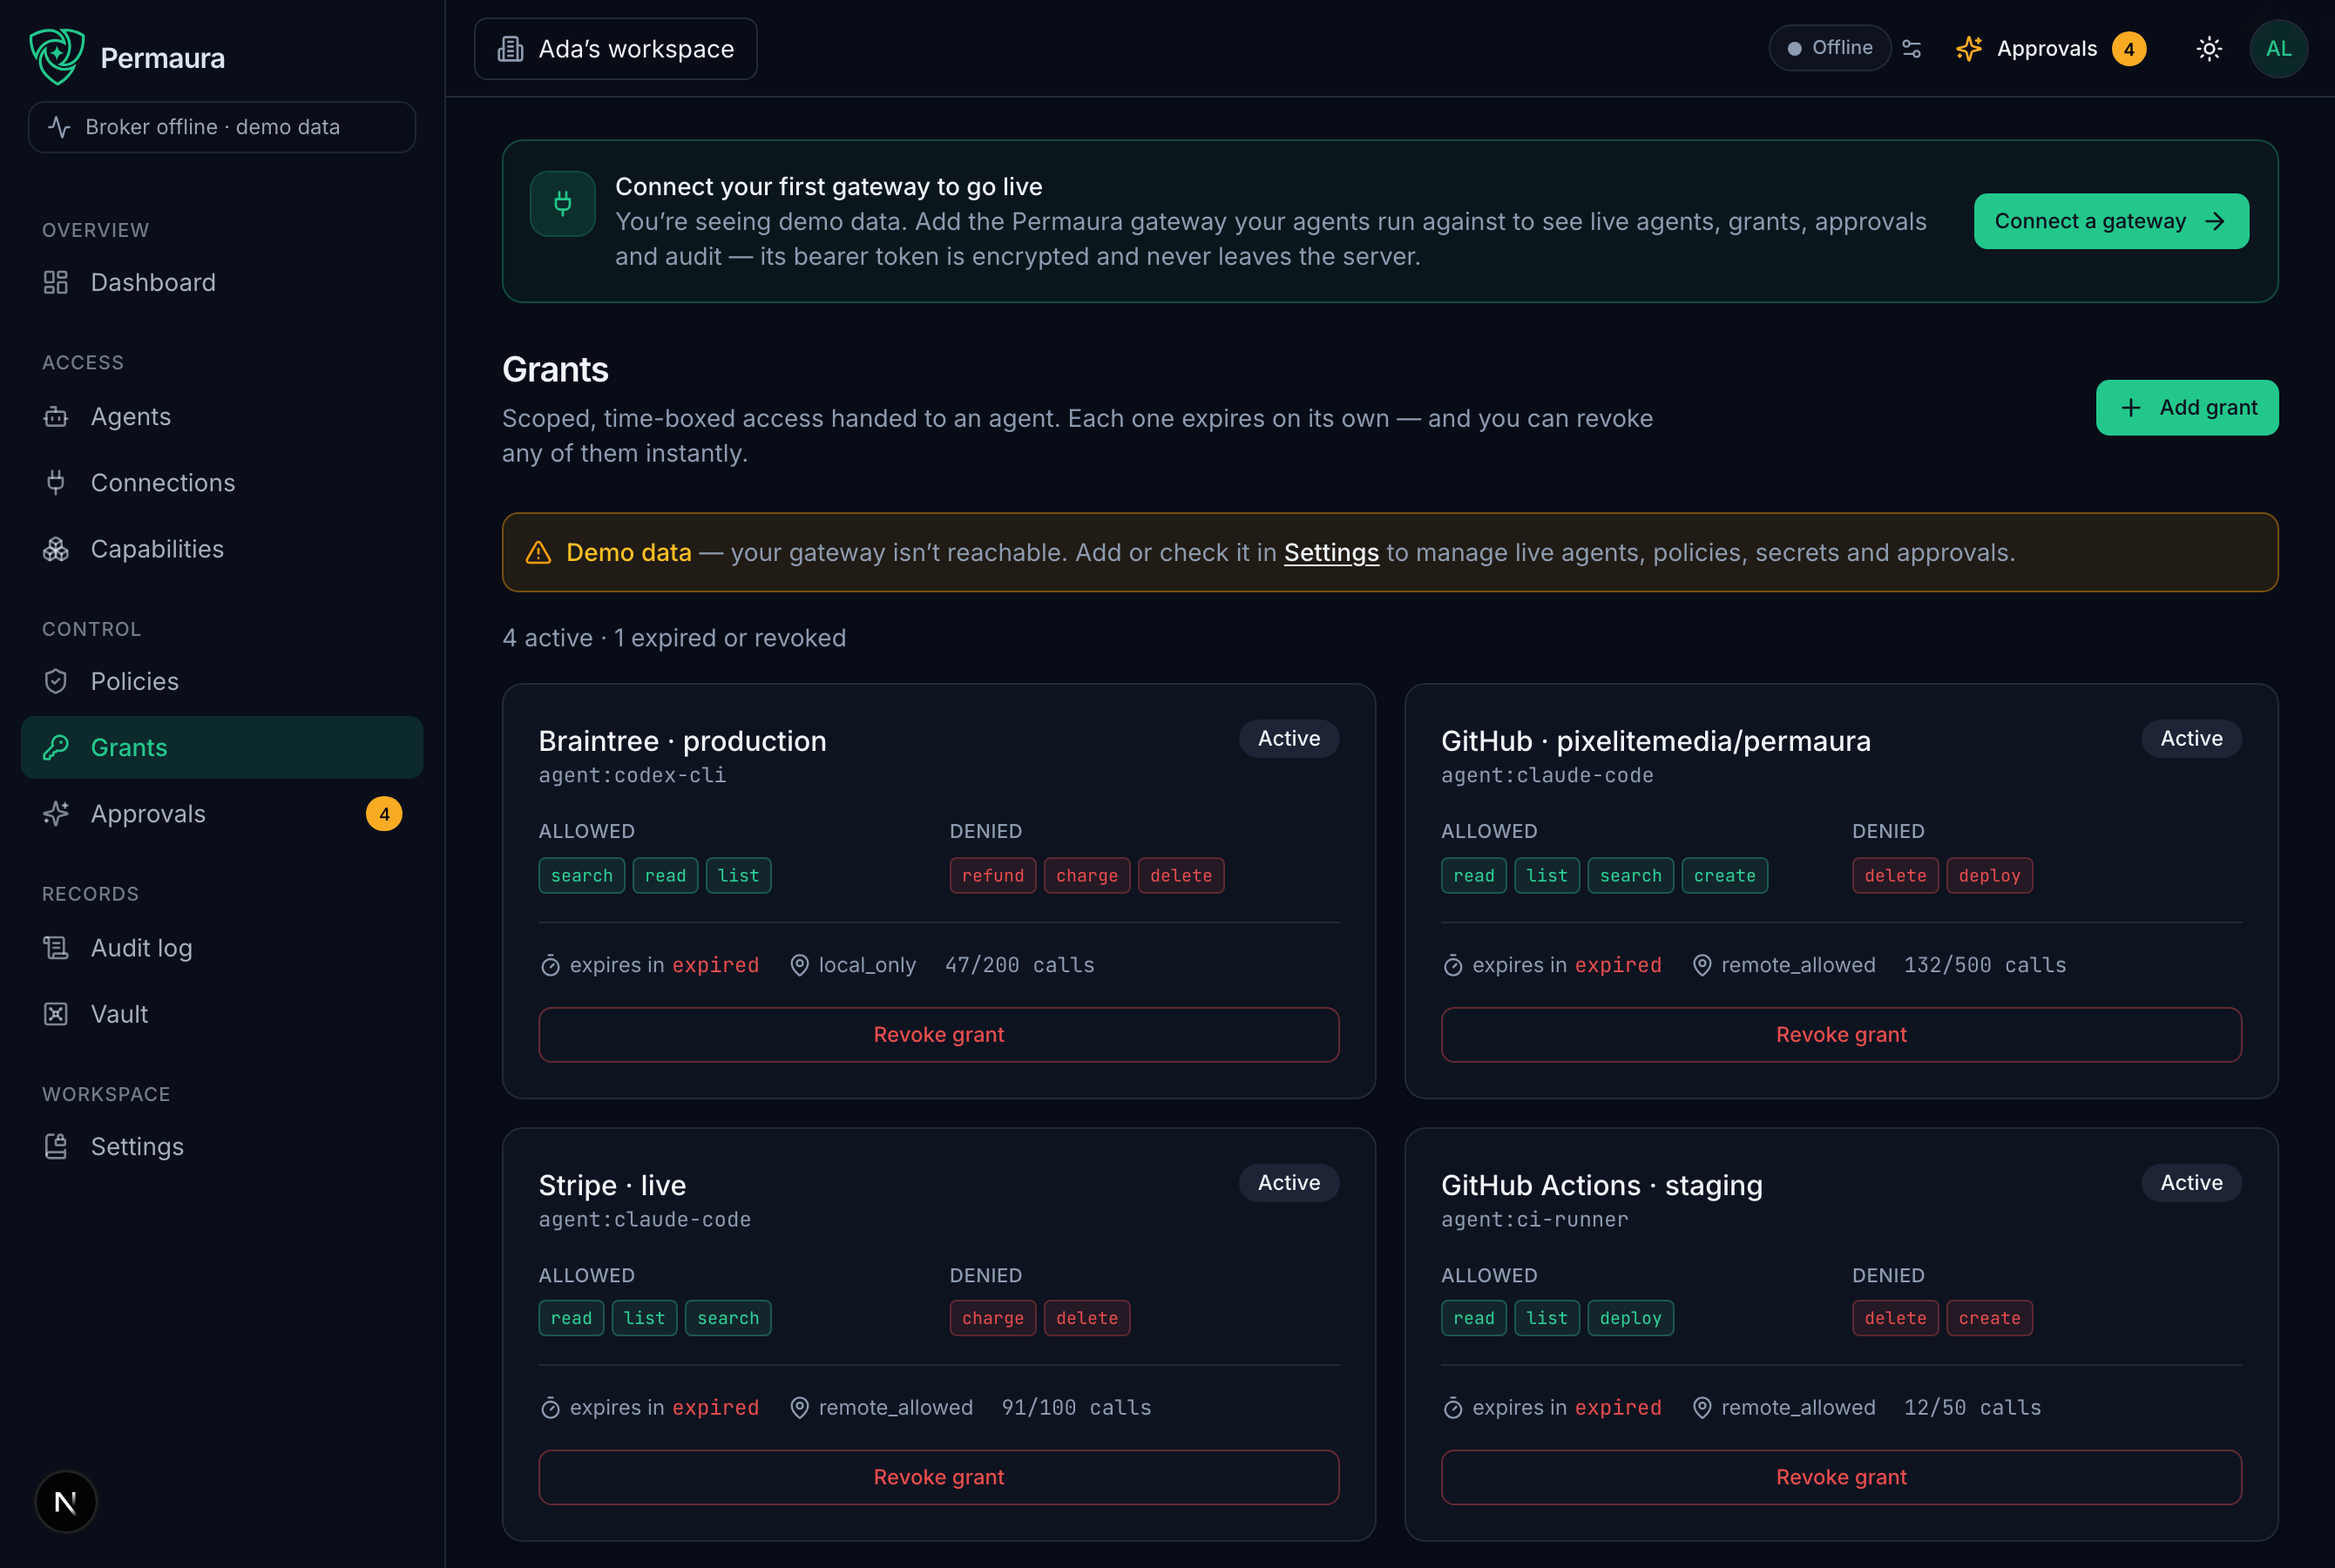
Task: Click the Next.js N badge
Action: pyautogui.click(x=66, y=1501)
